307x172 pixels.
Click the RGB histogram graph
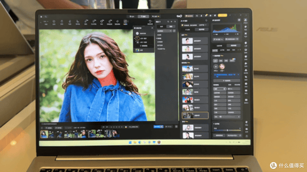[x=227, y=29]
